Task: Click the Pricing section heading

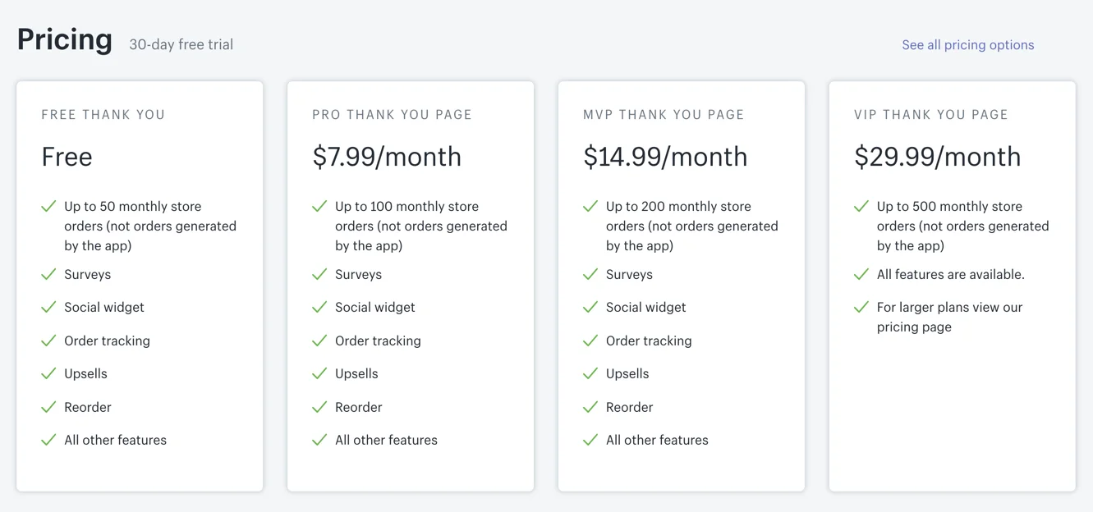Action: (65, 39)
